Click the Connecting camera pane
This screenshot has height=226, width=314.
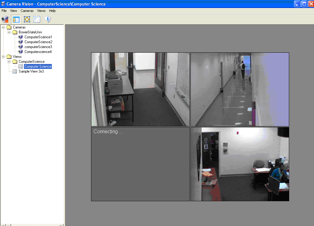click(x=140, y=164)
